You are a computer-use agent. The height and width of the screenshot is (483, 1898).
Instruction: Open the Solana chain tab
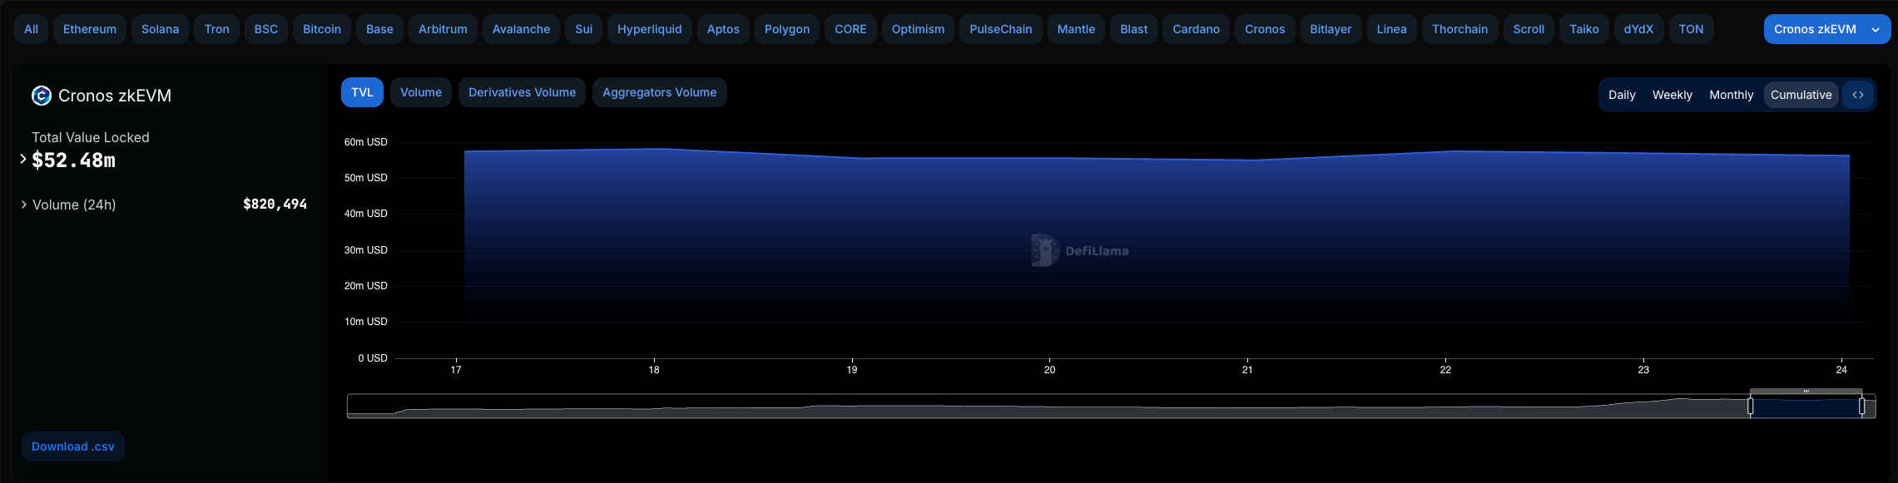[x=160, y=29]
